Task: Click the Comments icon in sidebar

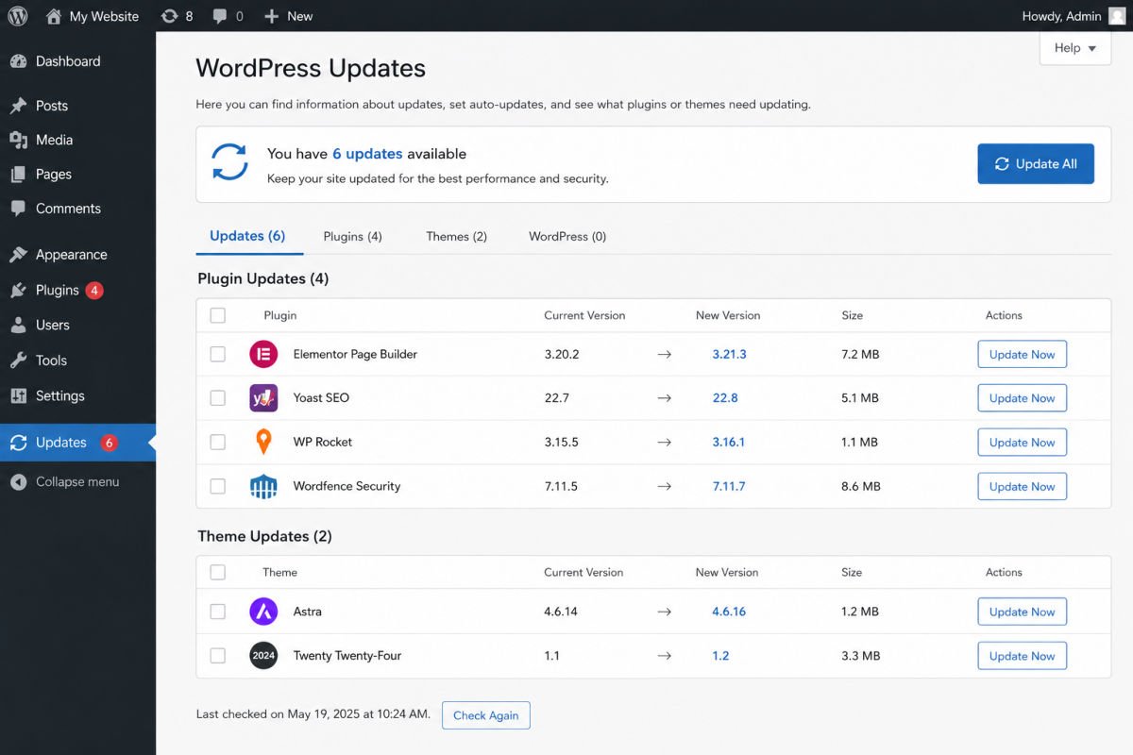Action: (x=18, y=209)
